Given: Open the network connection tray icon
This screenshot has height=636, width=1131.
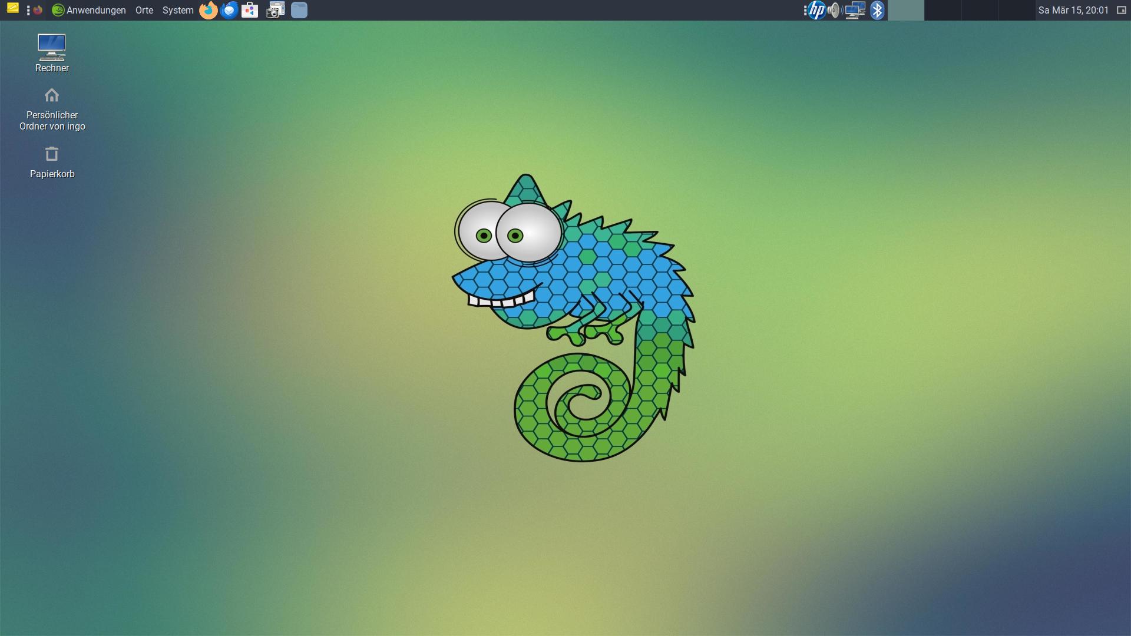Looking at the screenshot, I should (855, 10).
